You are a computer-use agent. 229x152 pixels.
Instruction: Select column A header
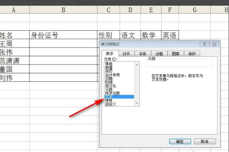14,10
